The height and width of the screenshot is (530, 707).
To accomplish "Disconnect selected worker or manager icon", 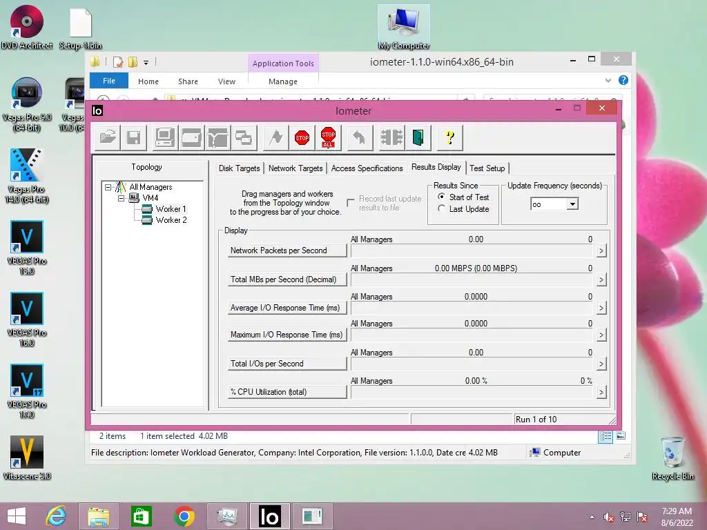I will (x=391, y=137).
